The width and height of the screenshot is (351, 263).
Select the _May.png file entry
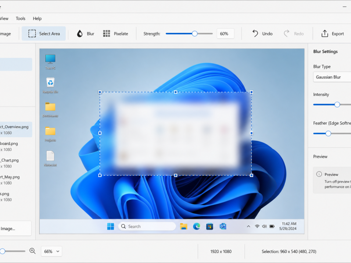[x=16, y=180]
